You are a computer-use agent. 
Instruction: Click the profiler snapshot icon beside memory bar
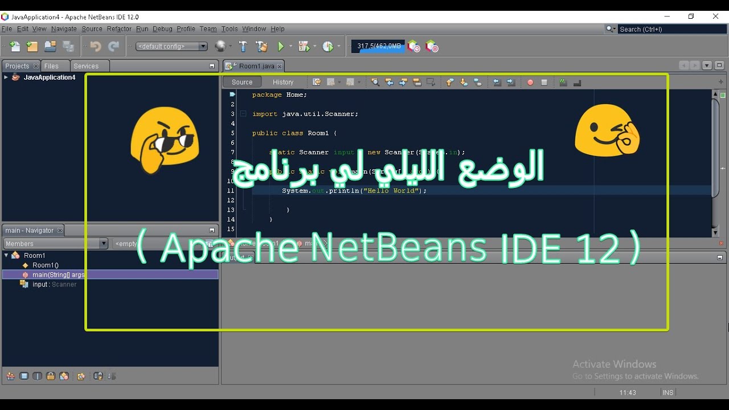pyautogui.click(x=414, y=47)
